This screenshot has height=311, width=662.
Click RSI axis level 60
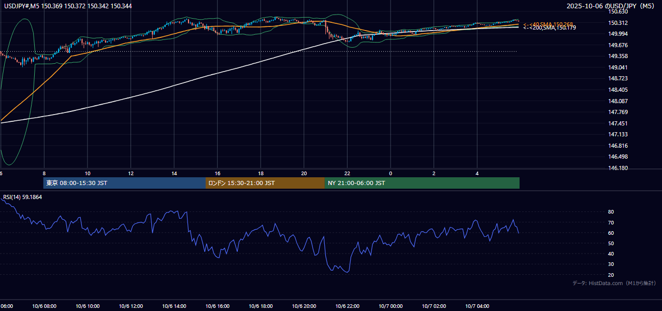(x=611, y=233)
